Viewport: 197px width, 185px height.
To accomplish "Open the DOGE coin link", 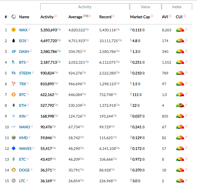I will tap(24, 170).
